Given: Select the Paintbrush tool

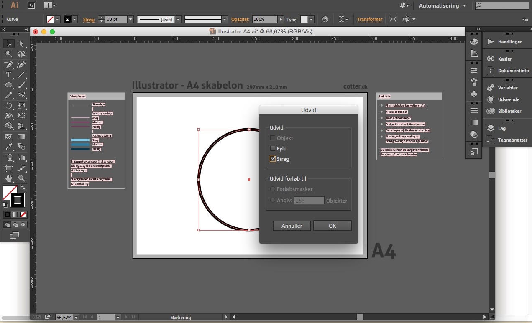Looking at the screenshot, I should coord(21,85).
